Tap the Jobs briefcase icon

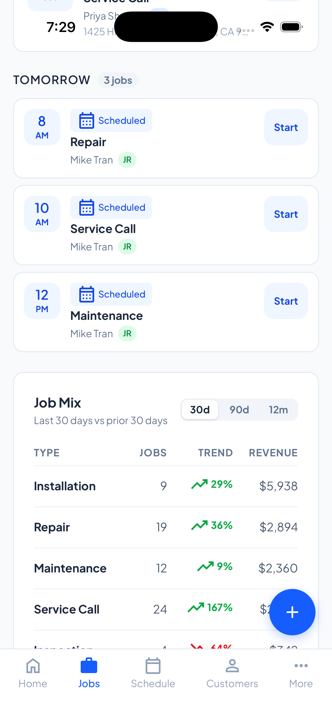89,666
